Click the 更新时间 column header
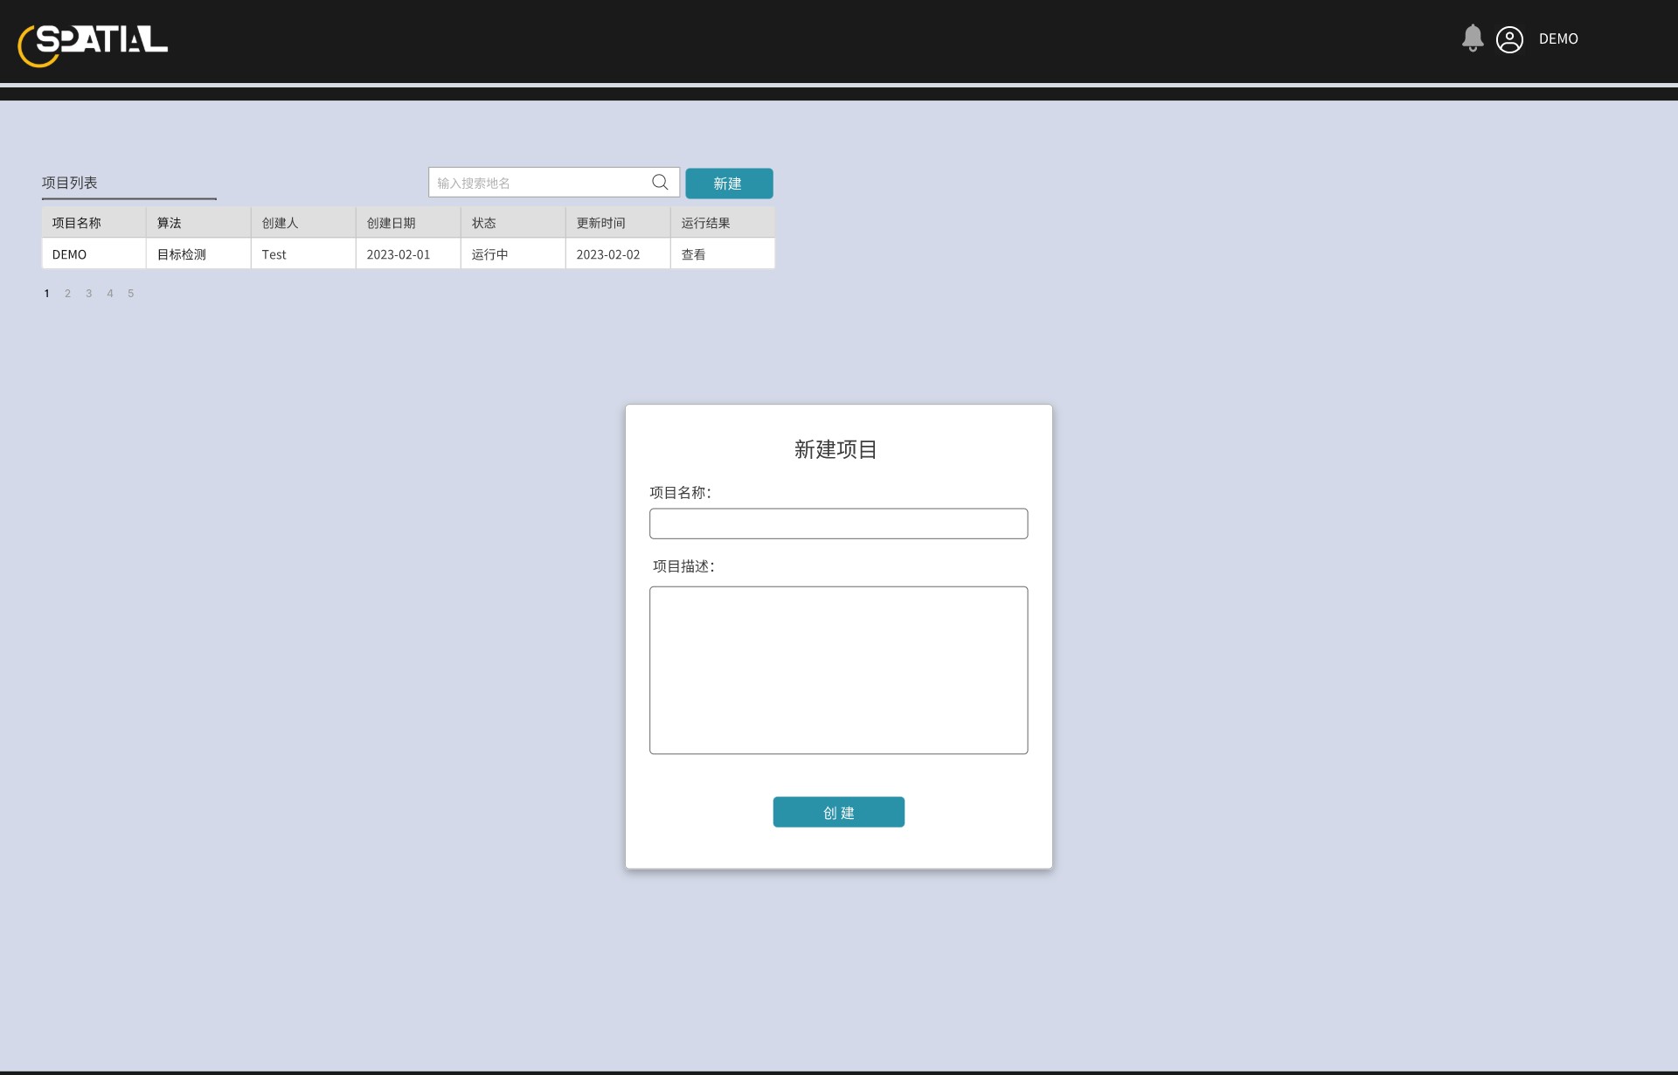1678x1075 pixels. [x=618, y=223]
